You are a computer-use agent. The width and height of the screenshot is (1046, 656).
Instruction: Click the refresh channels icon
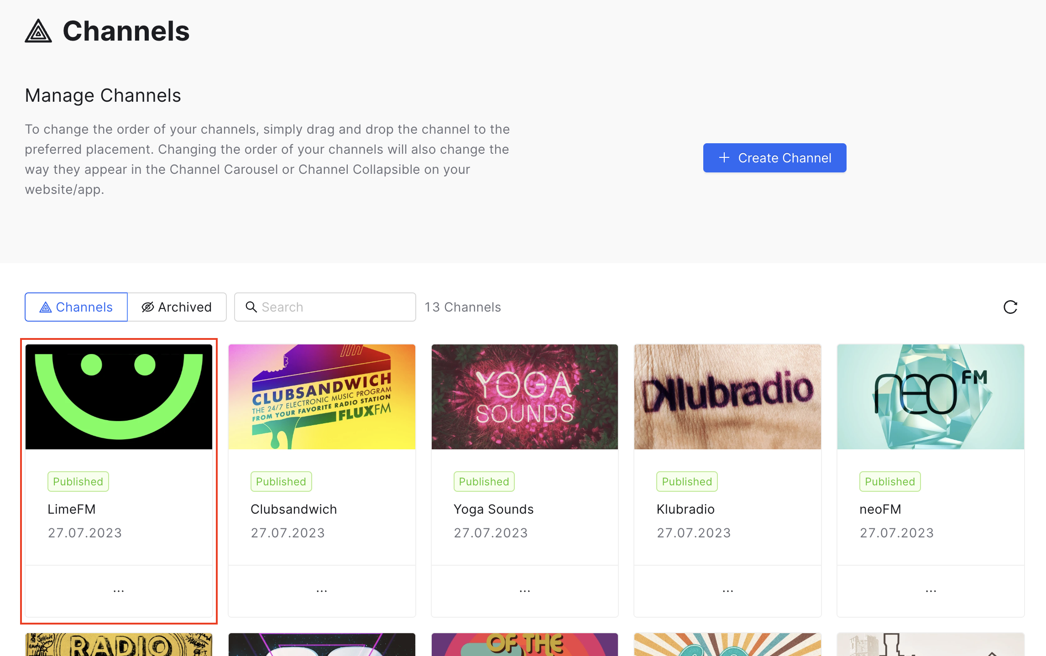click(1010, 307)
